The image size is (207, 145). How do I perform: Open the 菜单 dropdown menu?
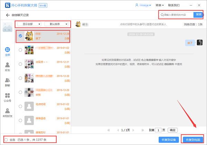[x=160, y=6]
